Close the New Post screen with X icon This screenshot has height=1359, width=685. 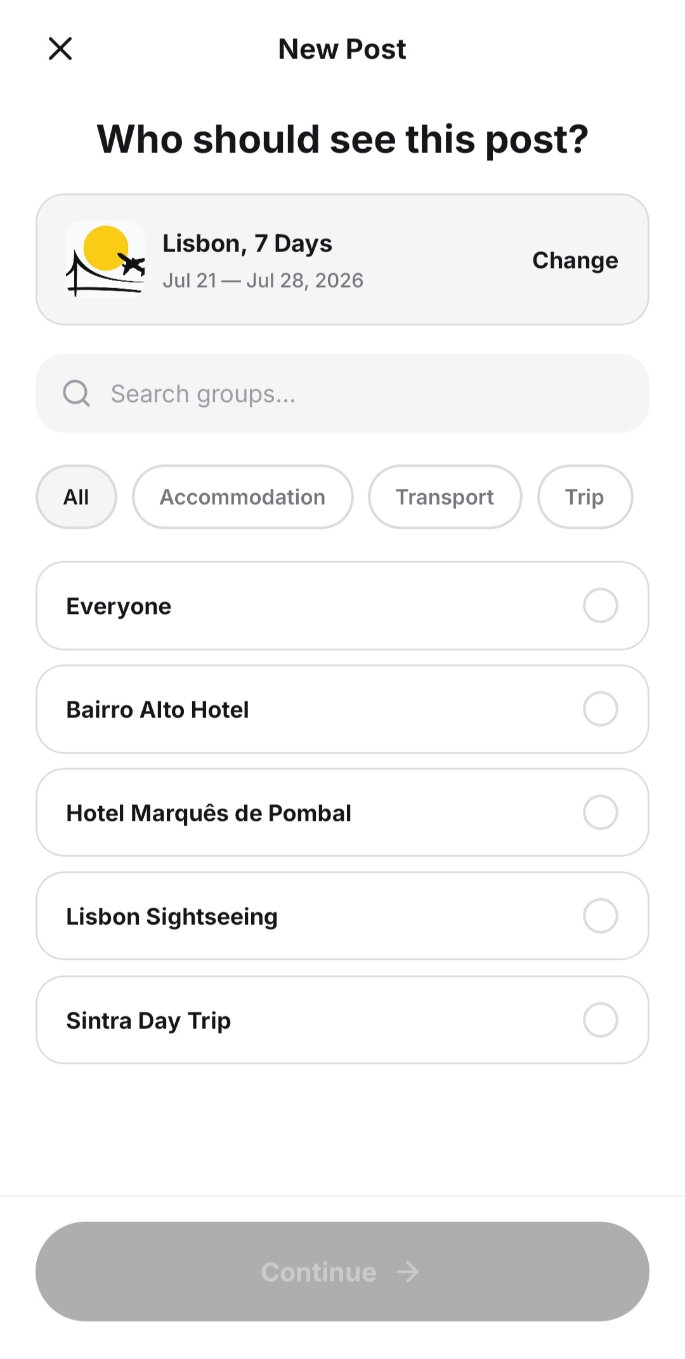click(60, 48)
